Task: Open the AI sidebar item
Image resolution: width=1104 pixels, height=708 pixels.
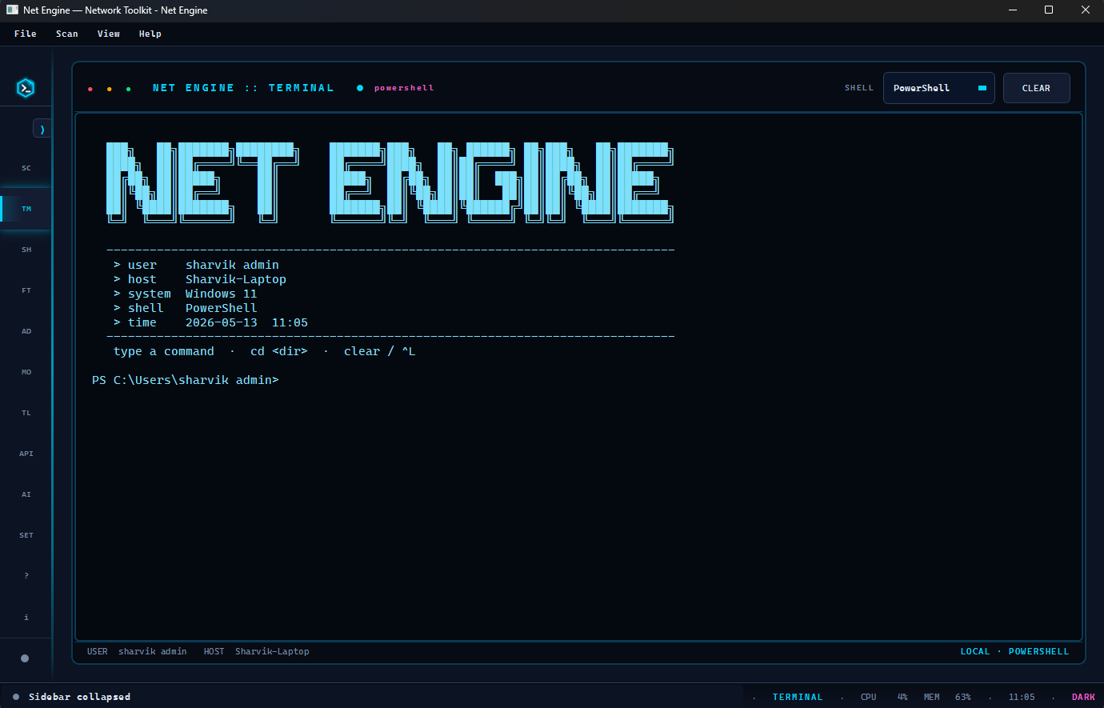Action: tap(26, 494)
